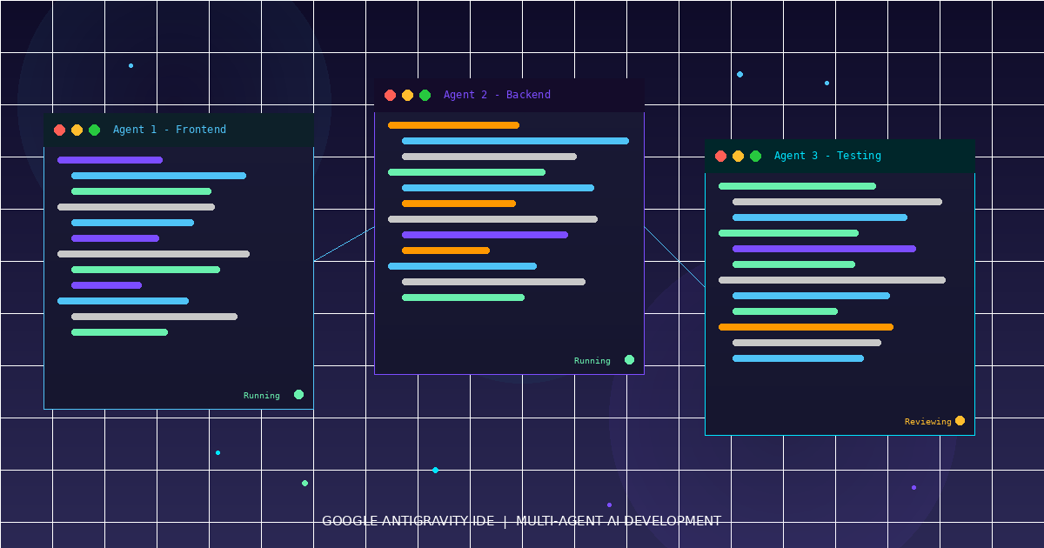The height and width of the screenshot is (548, 1044).
Task: Toggle the green Running status dot on Agent 2
Action: click(x=629, y=359)
